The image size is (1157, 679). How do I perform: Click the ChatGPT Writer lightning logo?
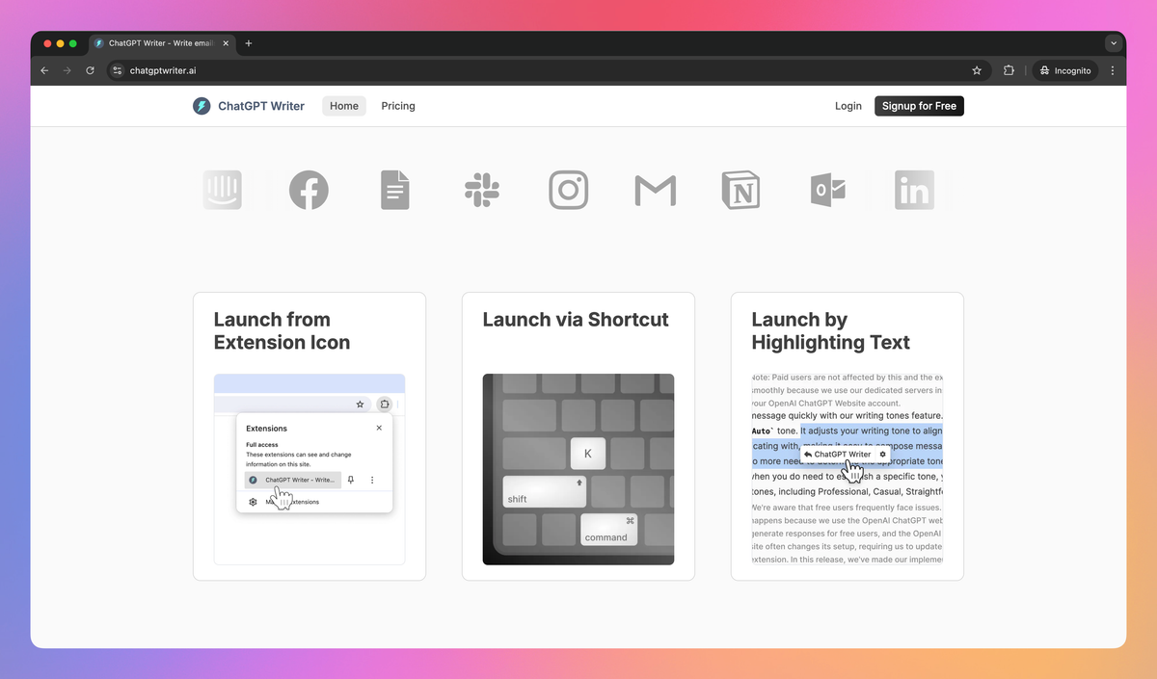click(202, 106)
